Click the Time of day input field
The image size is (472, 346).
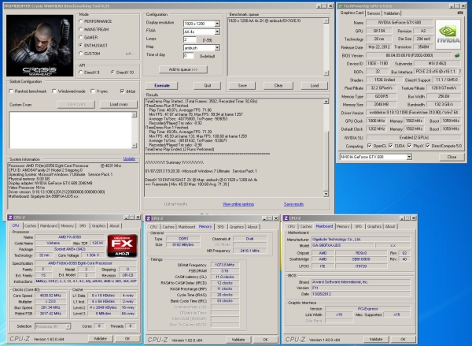189,56
